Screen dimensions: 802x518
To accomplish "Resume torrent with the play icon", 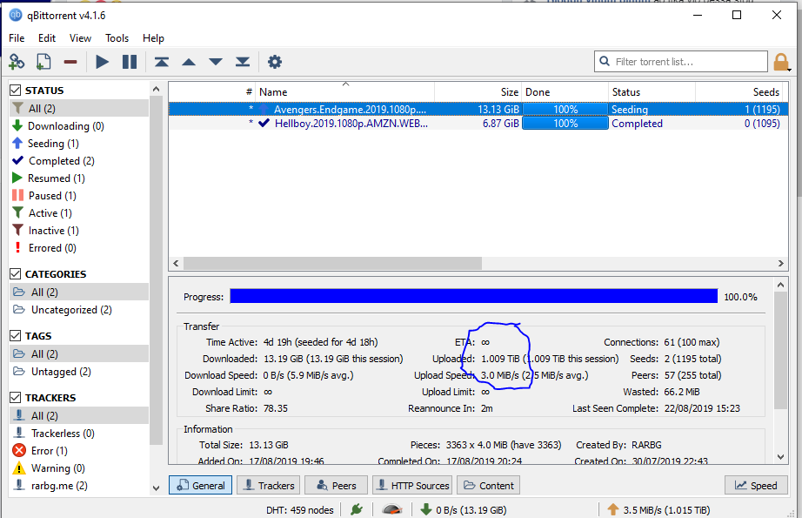I will 103,62.
